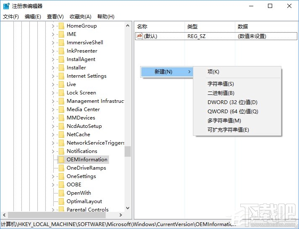Click the 类型 column header
The height and width of the screenshot is (229, 299).
click(210, 27)
